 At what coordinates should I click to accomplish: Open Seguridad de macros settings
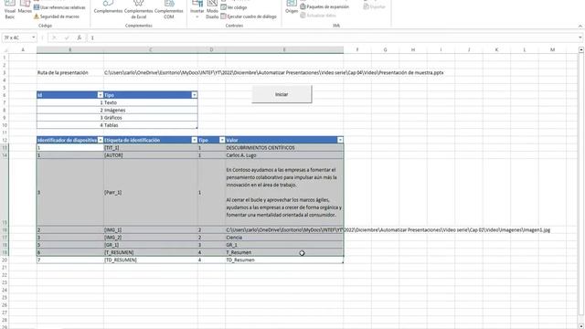[56, 16]
